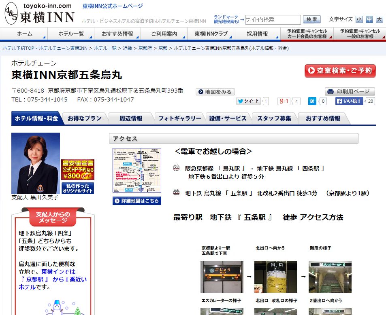Click the 東横インでは『京都駅』から1番近いホテル link
Screen dimensions: 386x315
(53, 279)
